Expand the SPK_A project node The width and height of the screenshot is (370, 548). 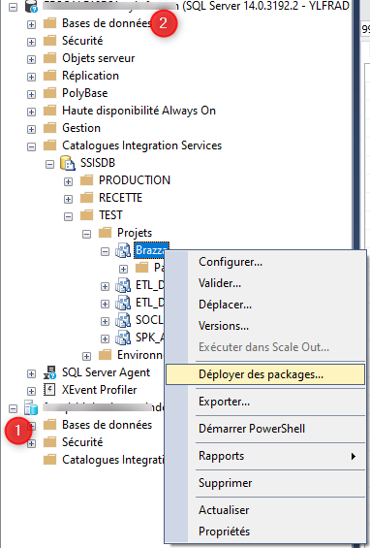click(x=105, y=339)
